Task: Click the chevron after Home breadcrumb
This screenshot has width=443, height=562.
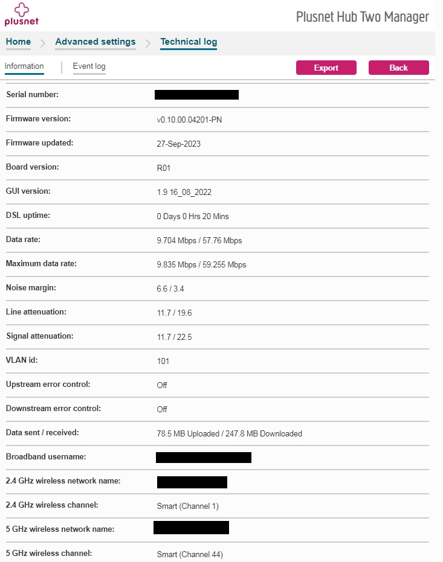Action: point(41,43)
